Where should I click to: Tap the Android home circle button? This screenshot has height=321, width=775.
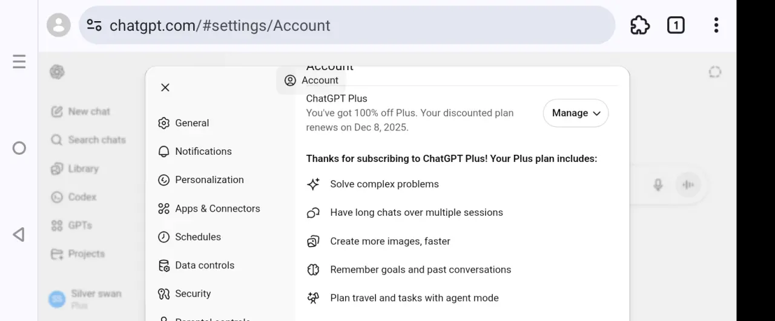coord(19,148)
